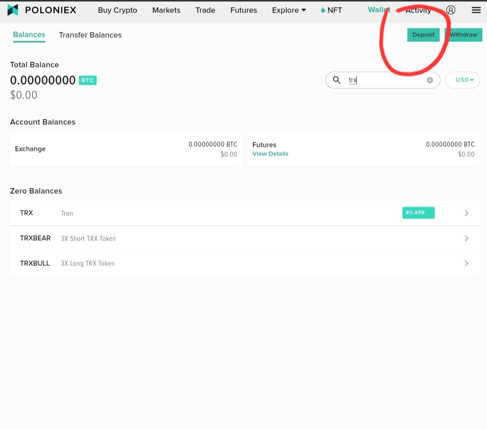Select the TRXBULL ticker text
487x429 pixels.
pyautogui.click(x=35, y=263)
